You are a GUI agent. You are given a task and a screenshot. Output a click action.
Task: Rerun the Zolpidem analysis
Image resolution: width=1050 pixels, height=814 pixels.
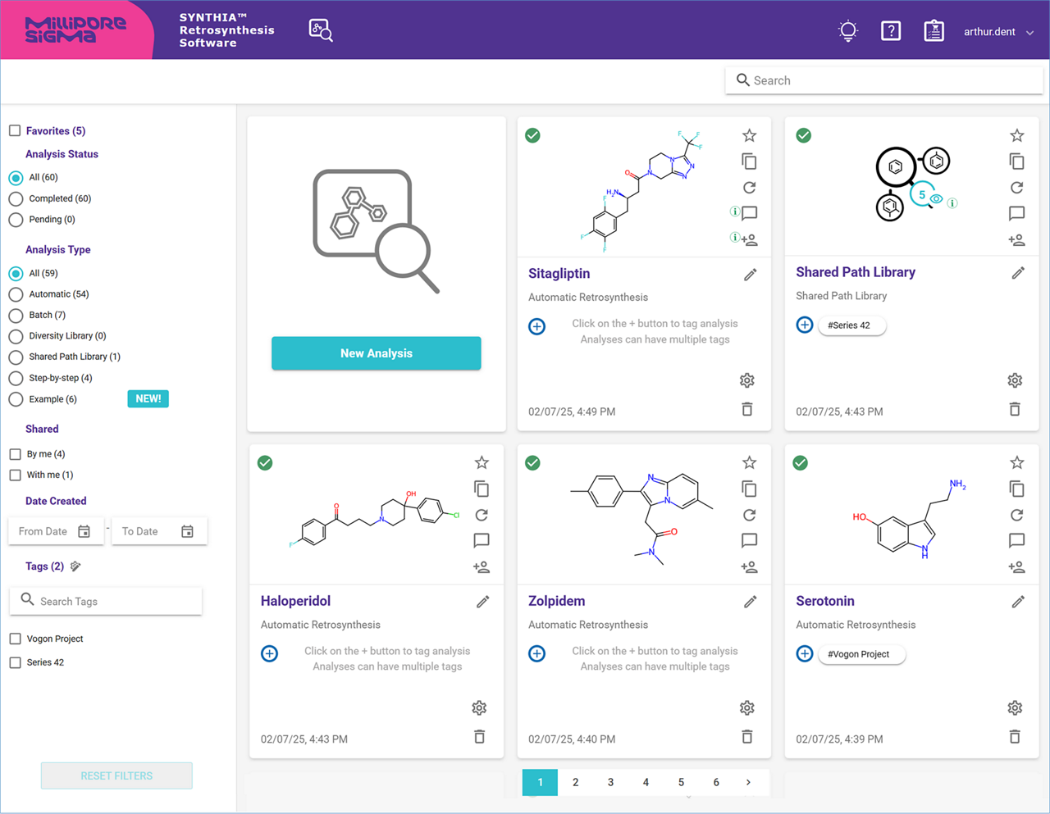[x=749, y=515]
